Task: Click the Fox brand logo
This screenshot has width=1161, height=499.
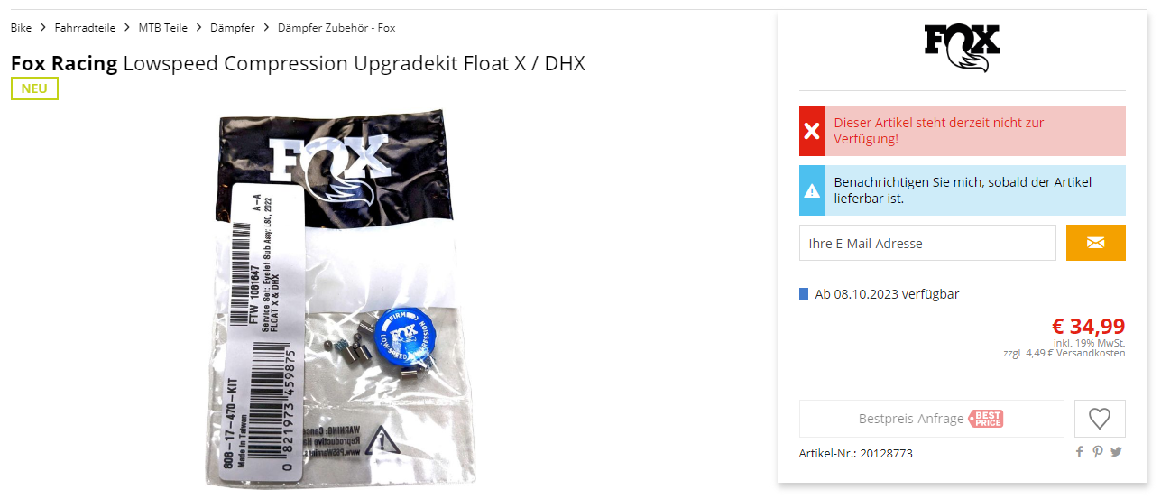Action: pyautogui.click(x=962, y=49)
